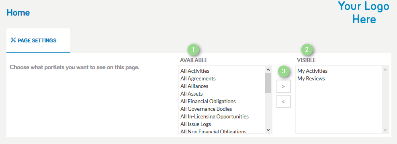Screen dimensions: 397x144
Task: Select All In-Licensing Opportunities entry
Action: pos(215,116)
